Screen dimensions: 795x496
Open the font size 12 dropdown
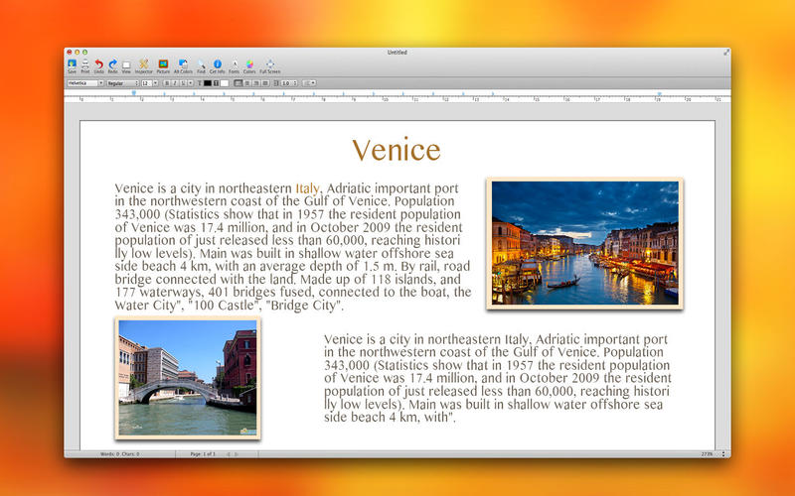tap(150, 83)
